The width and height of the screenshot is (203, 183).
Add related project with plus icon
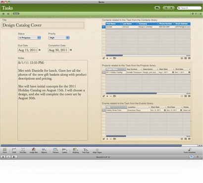[x=107, y=96]
